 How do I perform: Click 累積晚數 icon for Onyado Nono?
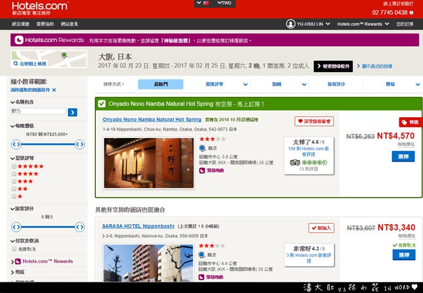click(x=202, y=171)
